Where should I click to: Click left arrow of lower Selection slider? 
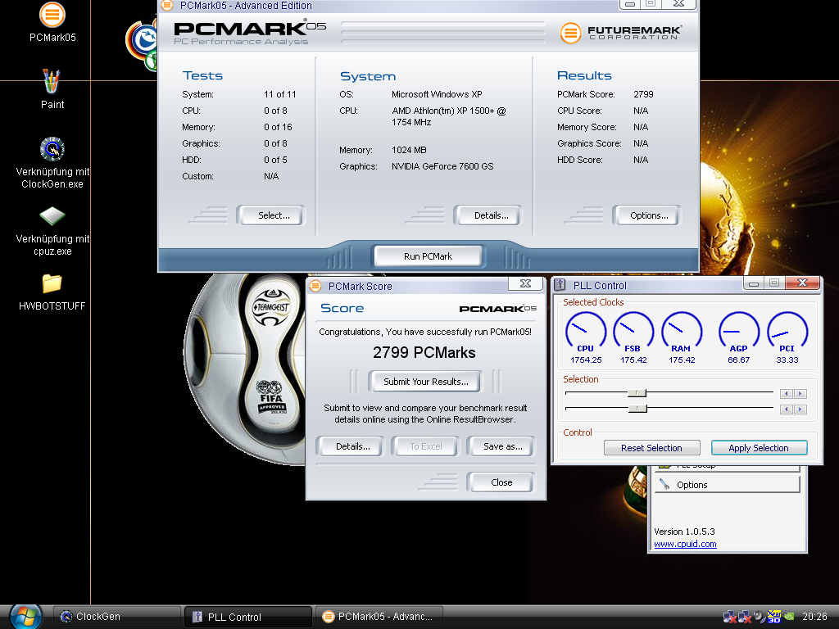point(786,410)
